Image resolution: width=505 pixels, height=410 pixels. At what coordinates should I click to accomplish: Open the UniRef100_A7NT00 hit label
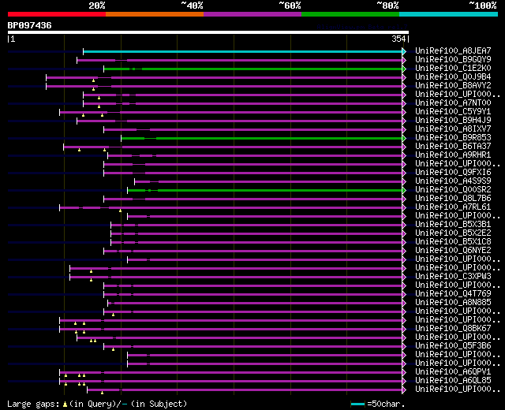point(453,103)
